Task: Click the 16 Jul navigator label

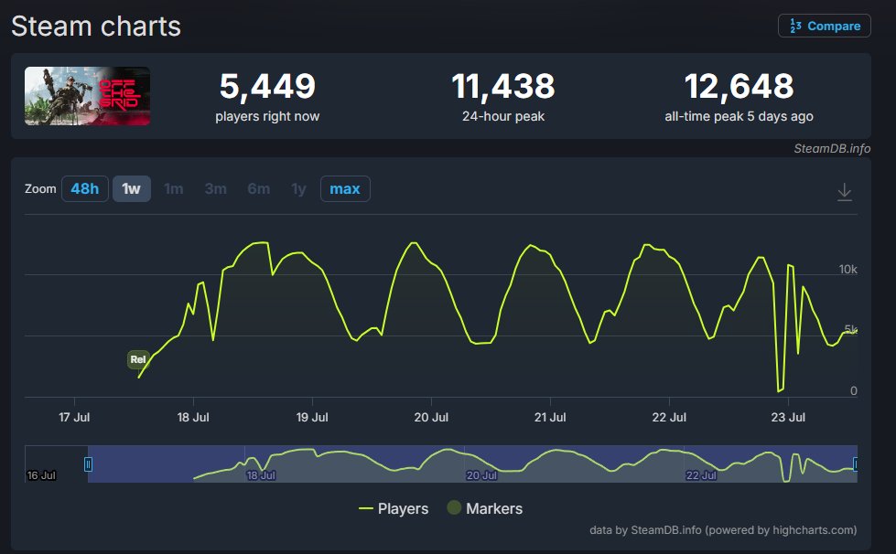Action: (x=42, y=475)
